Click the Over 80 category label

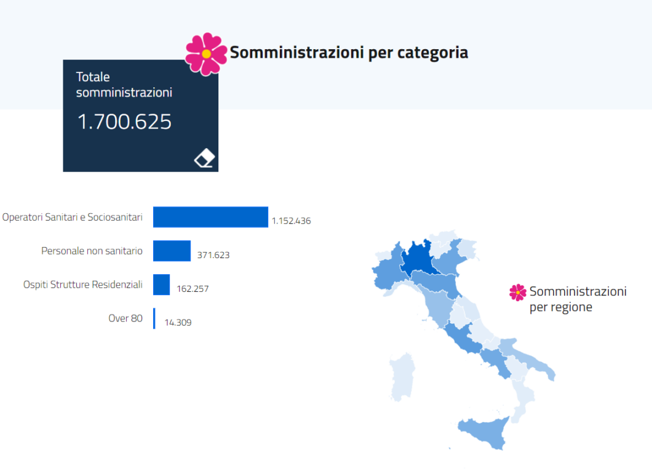point(125,318)
